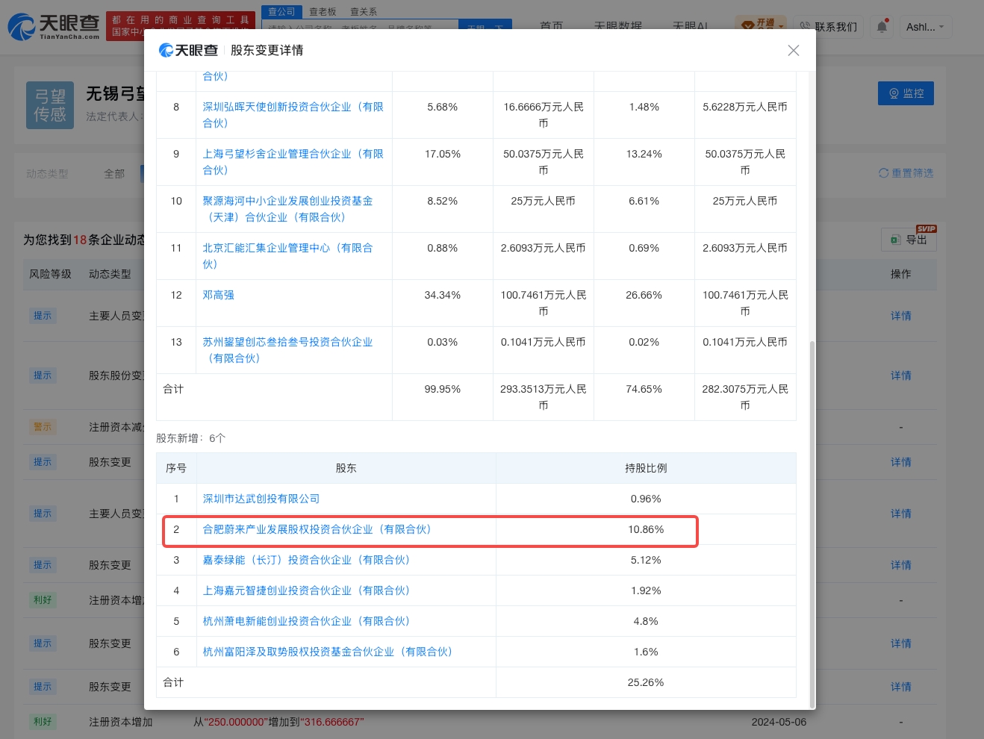Open new shareholder 深圳市达武创投有限公司
Viewport: 984px width, 739px height.
click(261, 499)
